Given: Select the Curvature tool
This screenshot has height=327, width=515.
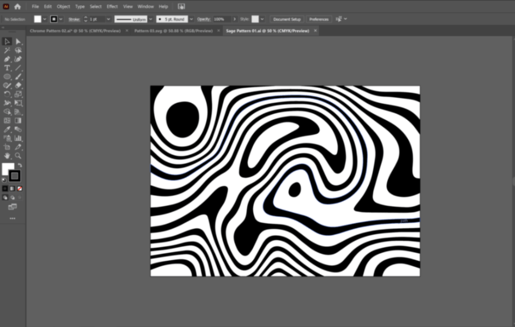Looking at the screenshot, I should [x=18, y=59].
